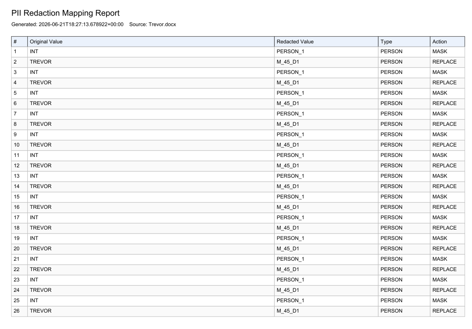Click M_45_D1 in row 4
This screenshot has height=329, width=472.
tap(288, 83)
